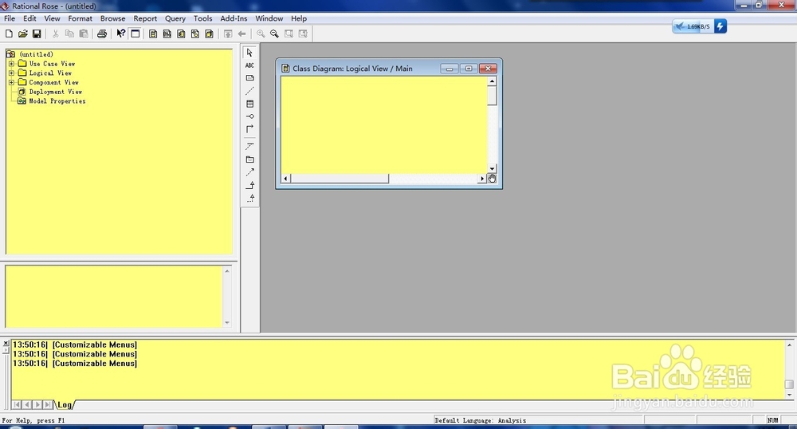Select the ABC Text Box tool
Screen dimensions: 797x429
point(249,65)
